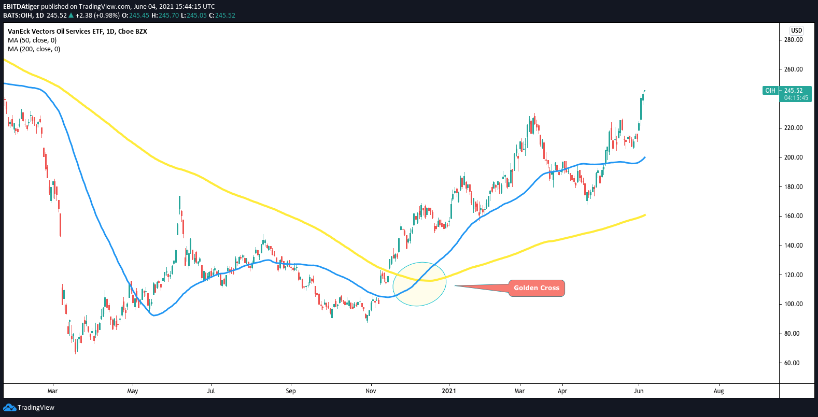Click the 60.00 price axis label

point(792,363)
